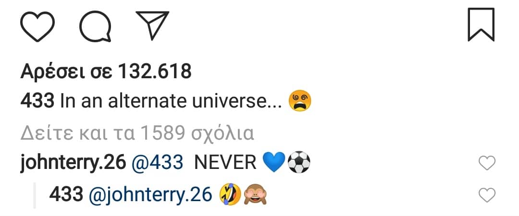Click the dizzy anguished face emoji in caption
The height and width of the screenshot is (216, 519).
[x=300, y=100]
